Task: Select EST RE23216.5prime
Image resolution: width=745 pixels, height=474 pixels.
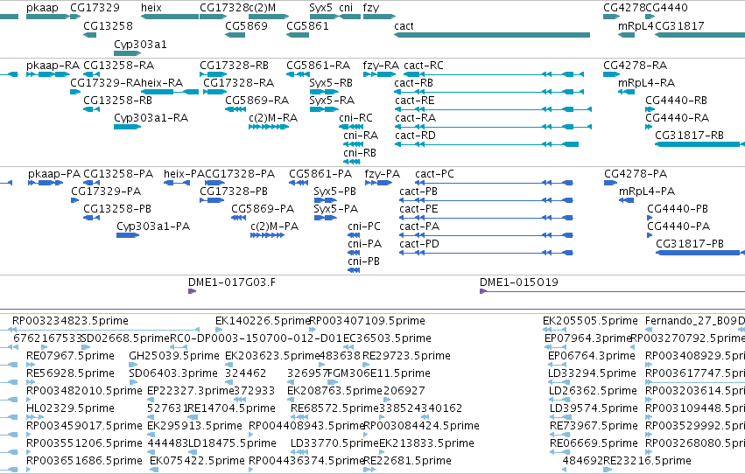Action: coord(647,462)
